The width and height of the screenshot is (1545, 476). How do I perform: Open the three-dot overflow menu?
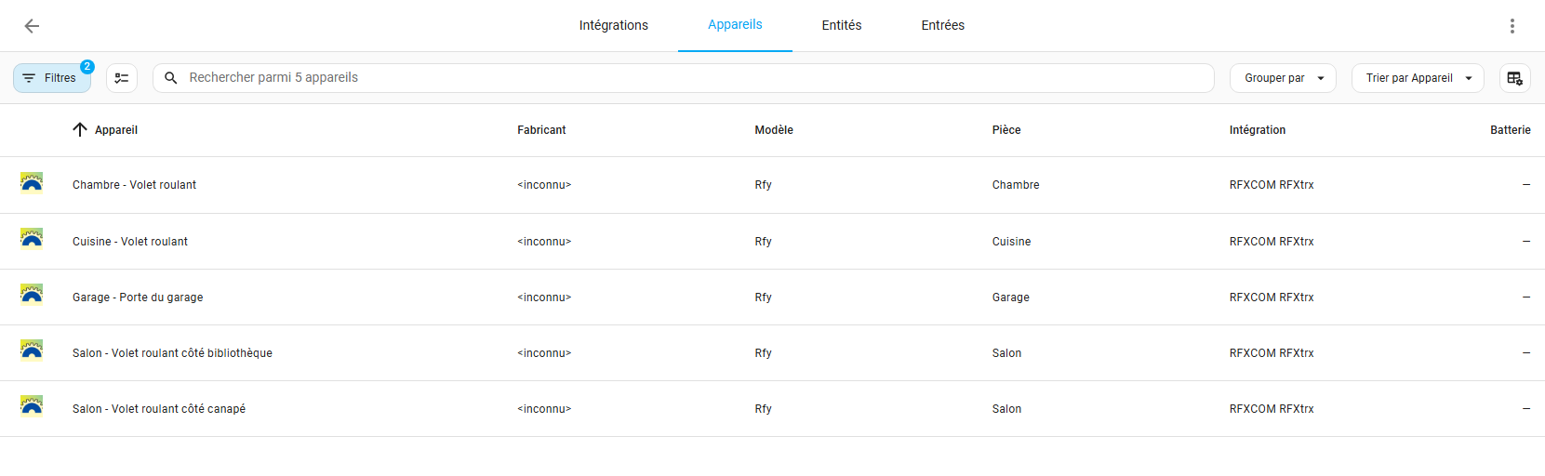pos(1512,26)
